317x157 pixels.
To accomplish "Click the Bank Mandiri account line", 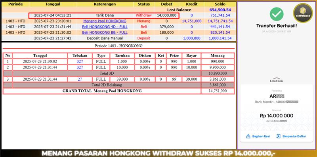I will click(x=277, y=102).
